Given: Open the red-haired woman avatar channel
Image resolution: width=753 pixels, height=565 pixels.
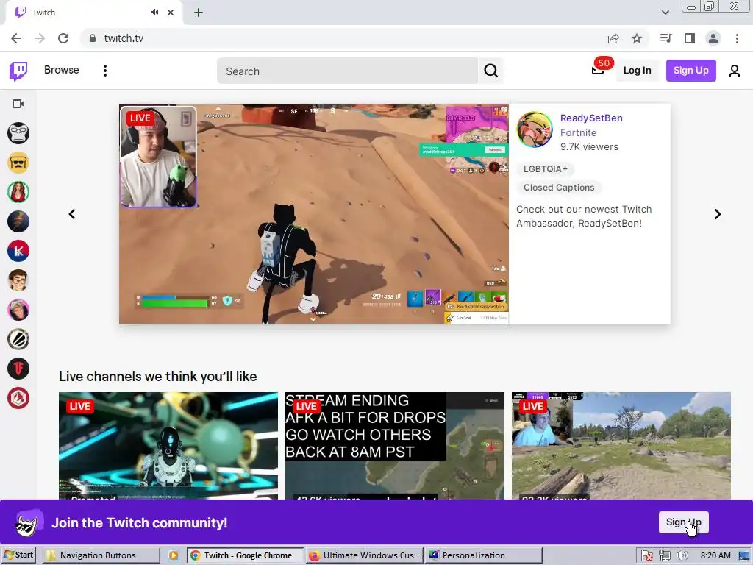Looking at the screenshot, I should pyautogui.click(x=18, y=192).
